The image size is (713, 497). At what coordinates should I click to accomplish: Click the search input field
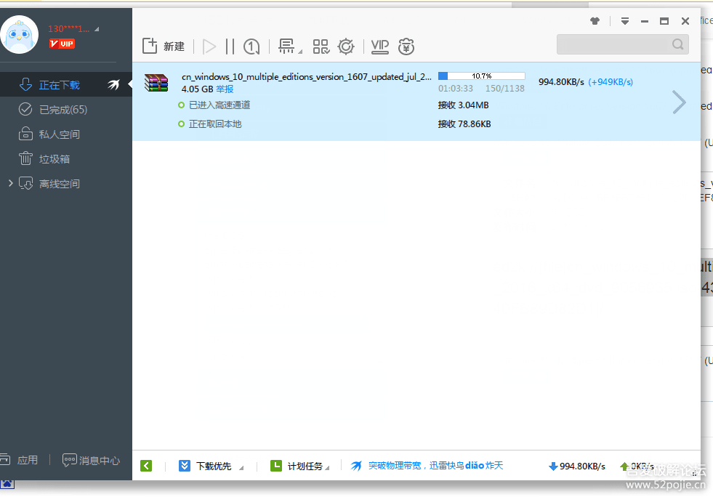pyautogui.click(x=613, y=44)
